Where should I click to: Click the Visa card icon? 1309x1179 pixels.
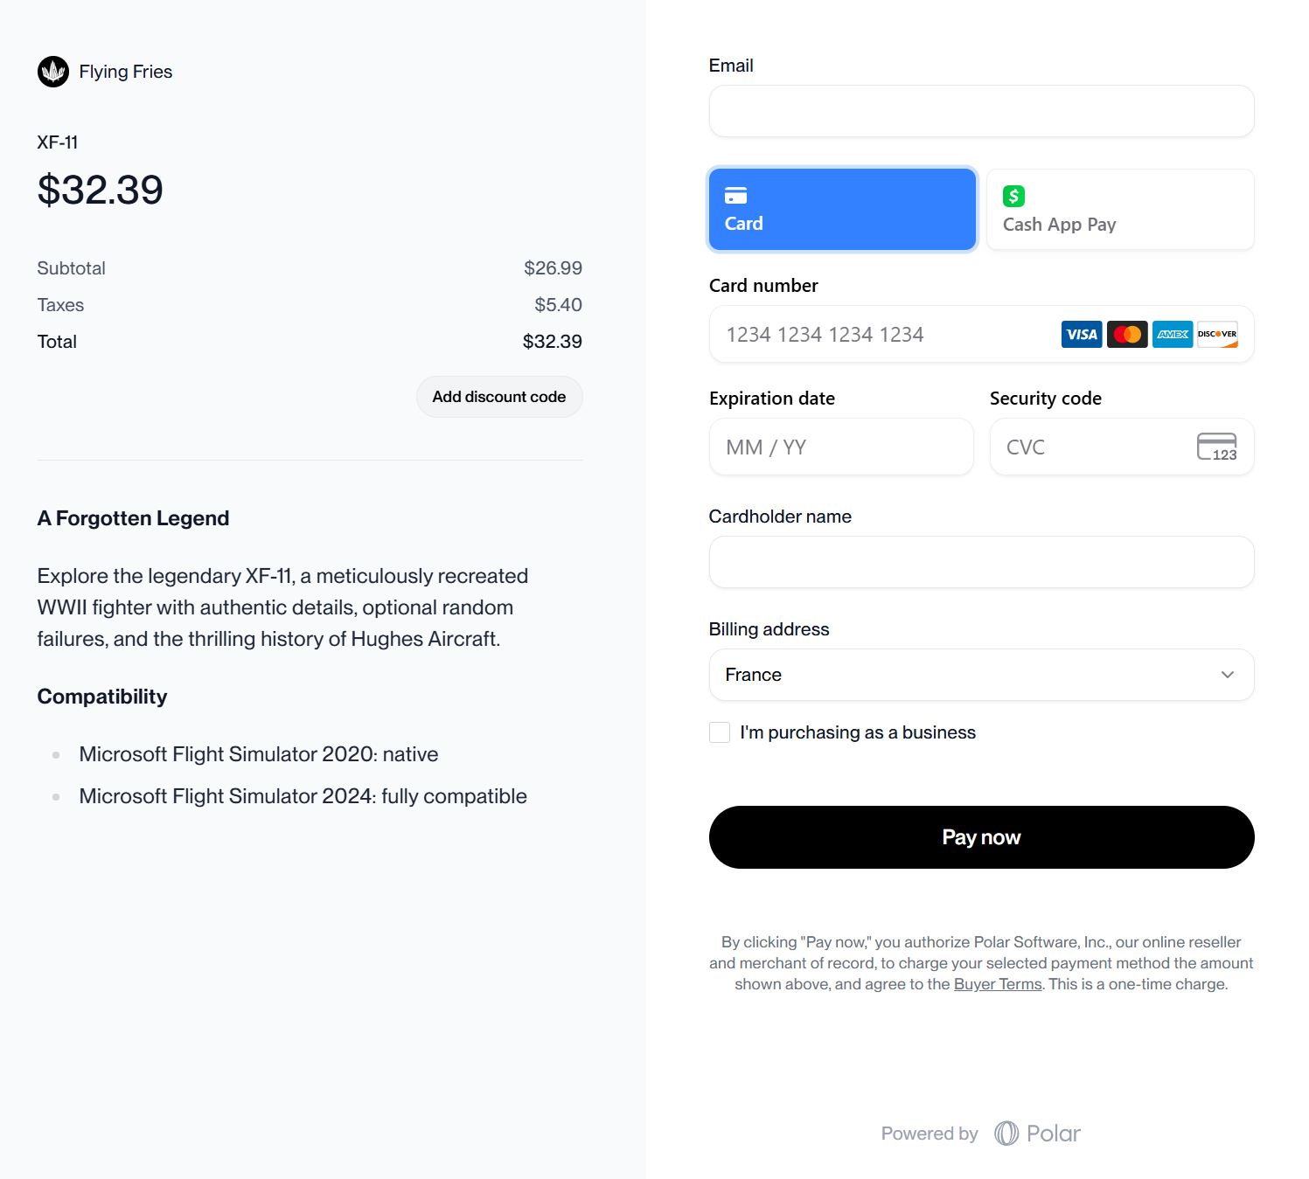click(x=1082, y=334)
